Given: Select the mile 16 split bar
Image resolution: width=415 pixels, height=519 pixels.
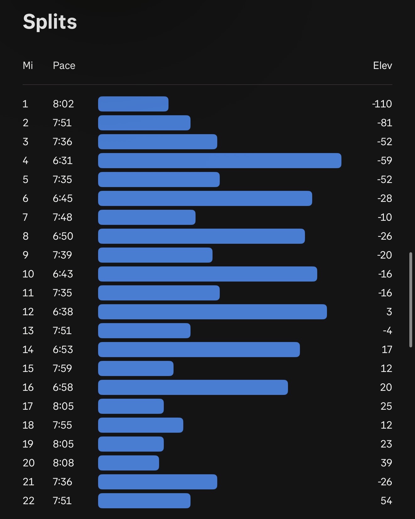Looking at the screenshot, I should point(193,387).
